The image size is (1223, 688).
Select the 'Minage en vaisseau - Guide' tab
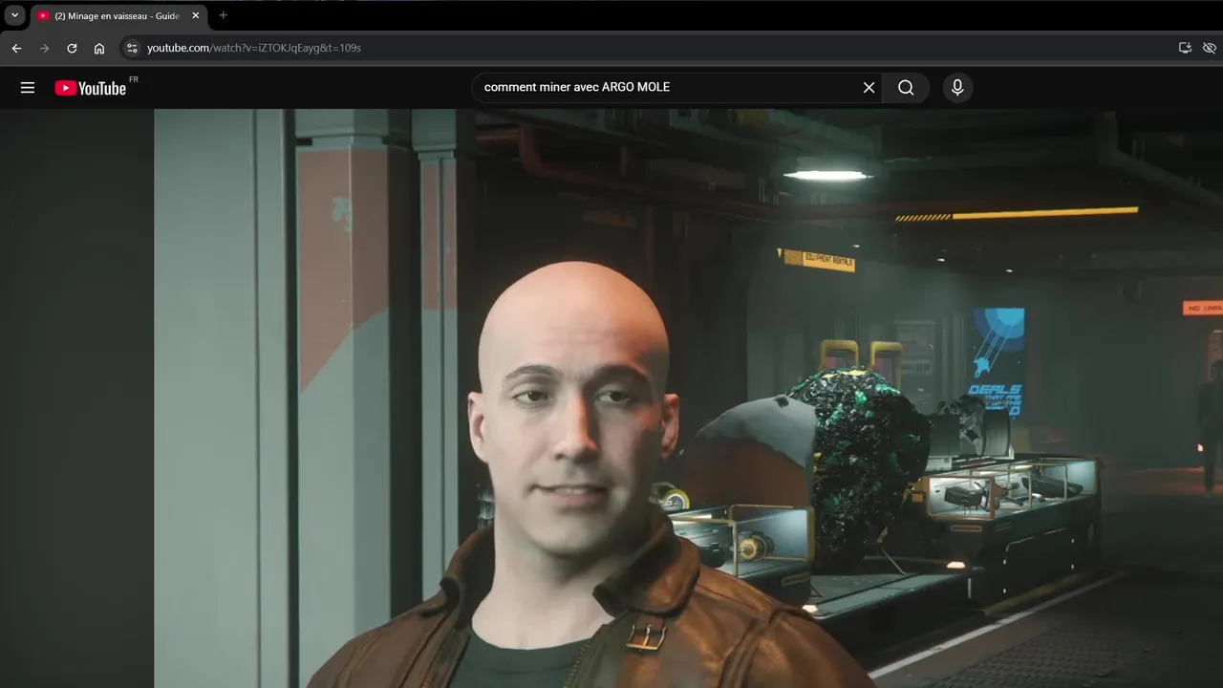point(118,15)
